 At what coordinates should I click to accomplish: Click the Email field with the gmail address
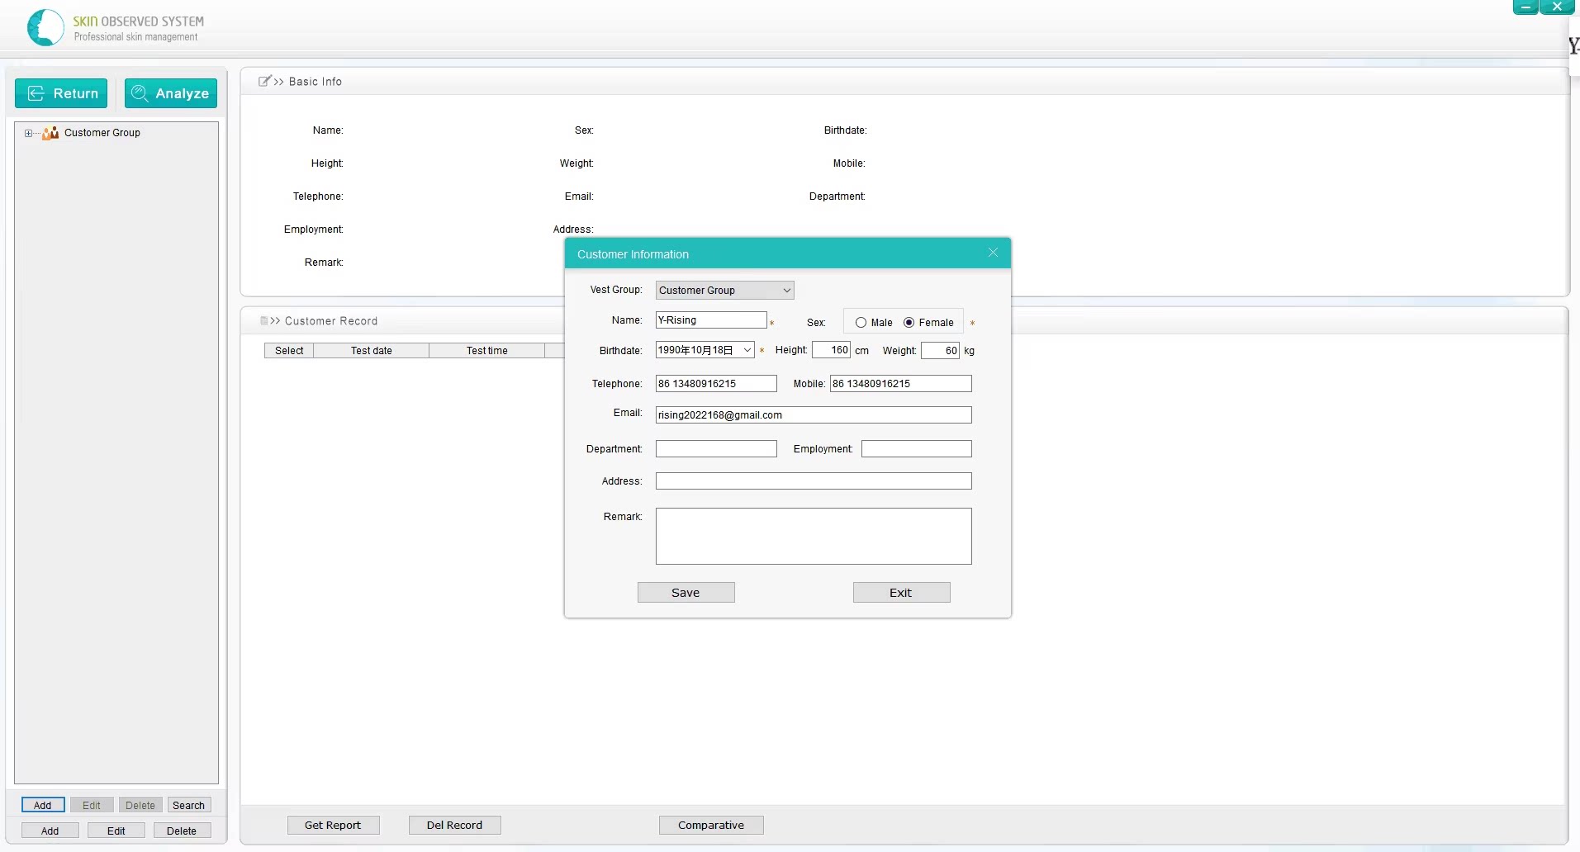coord(814,414)
